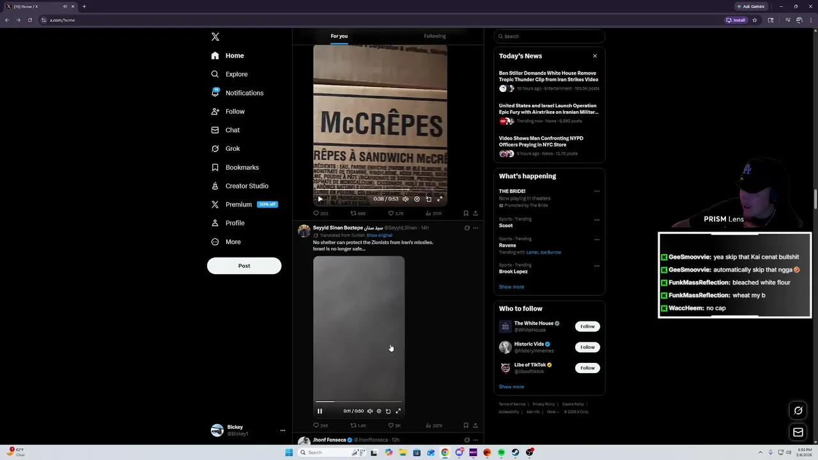Open more options on Seyyid Sinan post
Viewport: 818px width, 460px height.
(475, 228)
